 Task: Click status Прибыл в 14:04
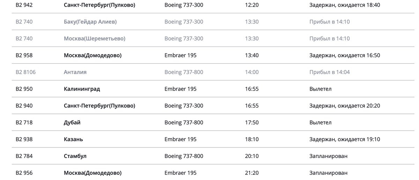[330, 72]
